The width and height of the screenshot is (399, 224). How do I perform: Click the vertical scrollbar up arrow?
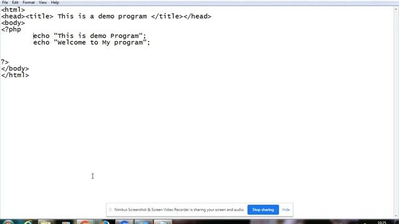pos(396,9)
